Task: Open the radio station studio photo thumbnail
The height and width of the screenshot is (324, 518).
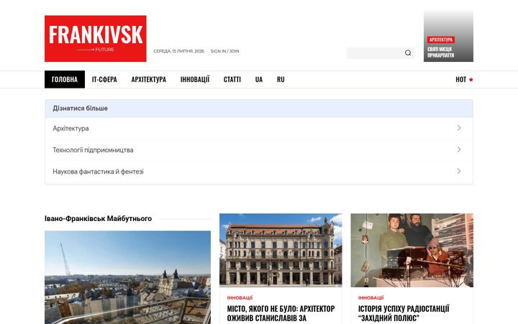Action: coord(412,250)
